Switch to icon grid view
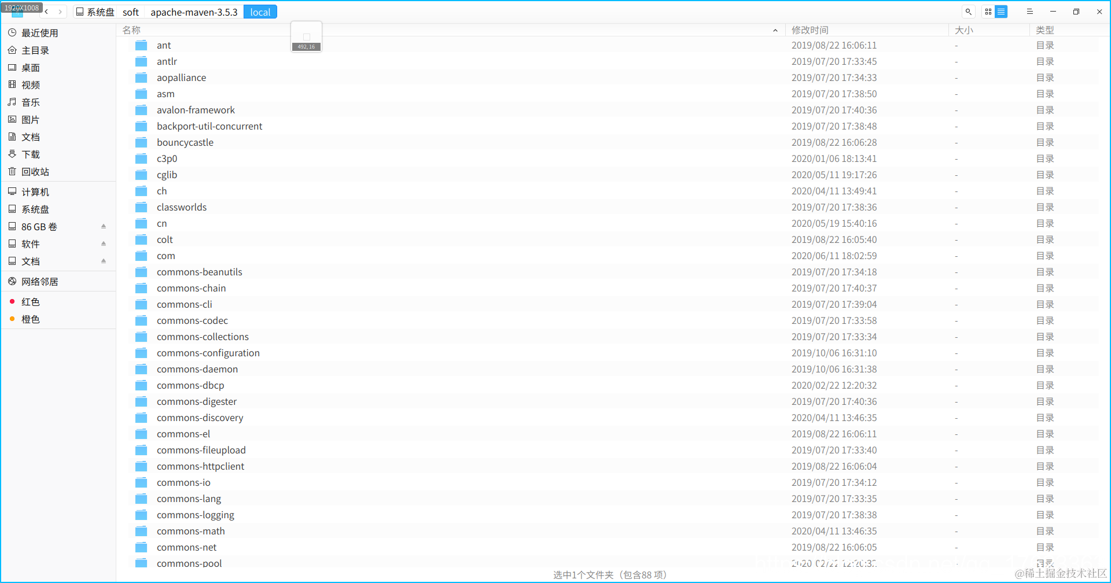1111x583 pixels. (x=988, y=12)
